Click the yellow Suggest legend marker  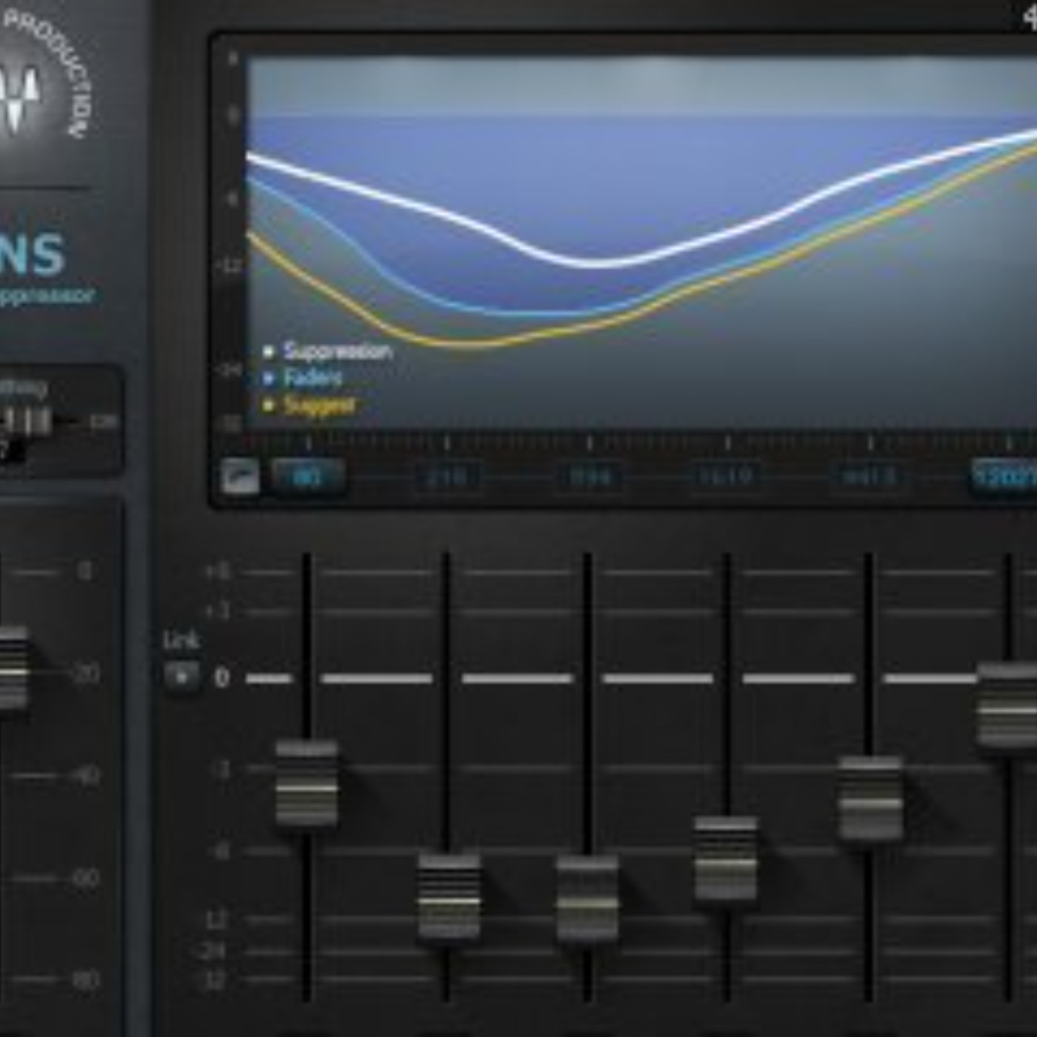[x=269, y=405]
